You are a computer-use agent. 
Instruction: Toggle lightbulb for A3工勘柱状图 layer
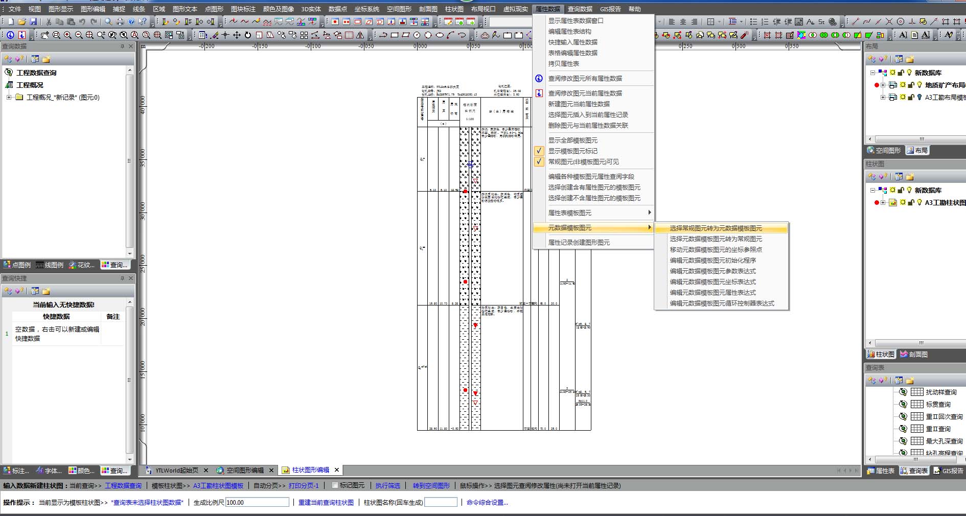(x=919, y=202)
